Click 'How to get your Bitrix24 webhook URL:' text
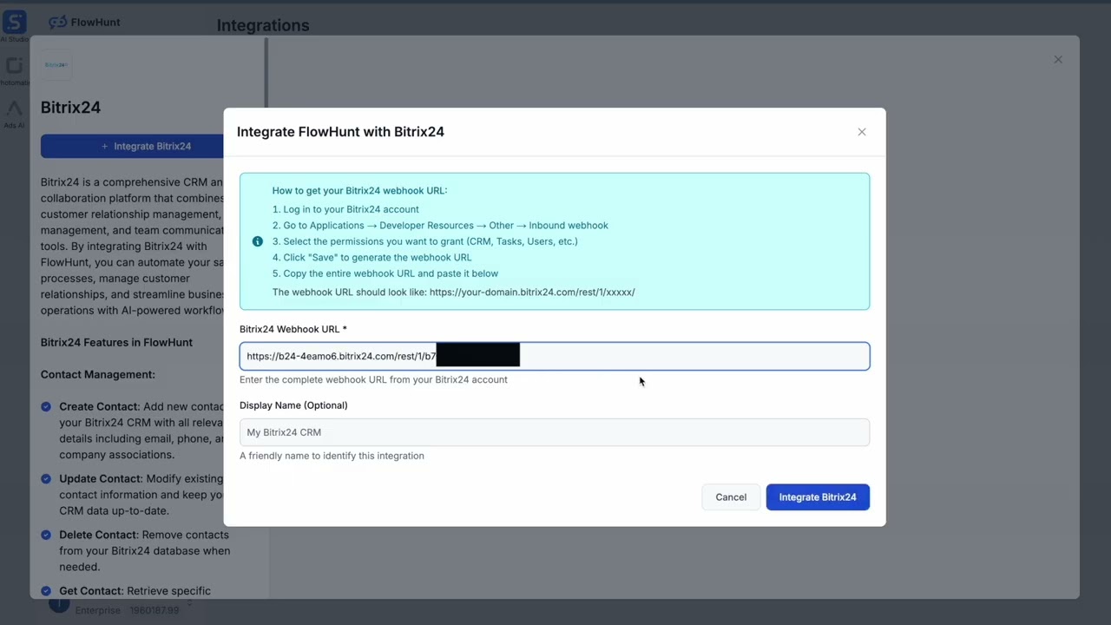This screenshot has width=1111, height=625. [x=359, y=190]
